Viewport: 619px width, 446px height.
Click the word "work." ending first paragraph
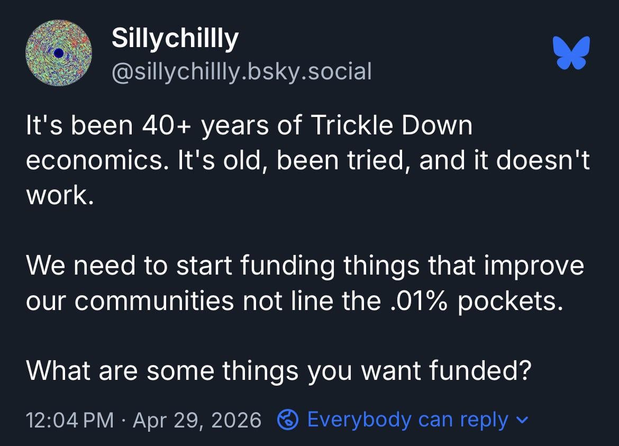(60, 196)
